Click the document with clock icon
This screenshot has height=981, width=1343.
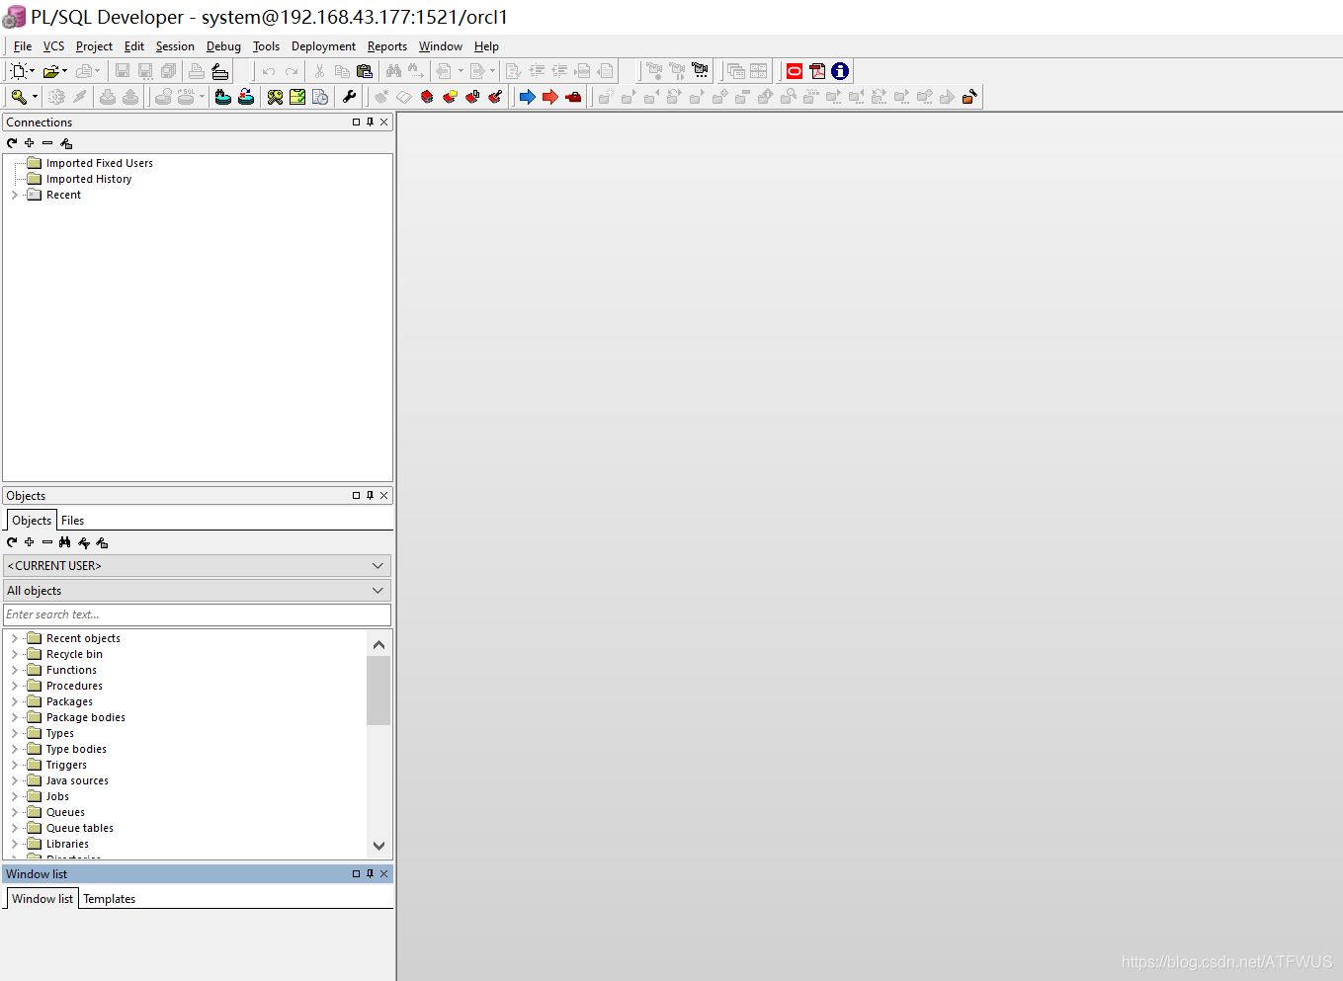320,97
